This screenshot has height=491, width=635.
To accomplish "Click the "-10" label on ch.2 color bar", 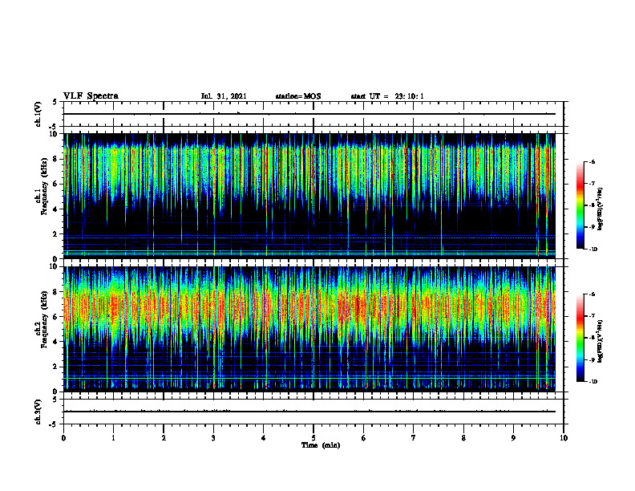I will coord(593,381).
